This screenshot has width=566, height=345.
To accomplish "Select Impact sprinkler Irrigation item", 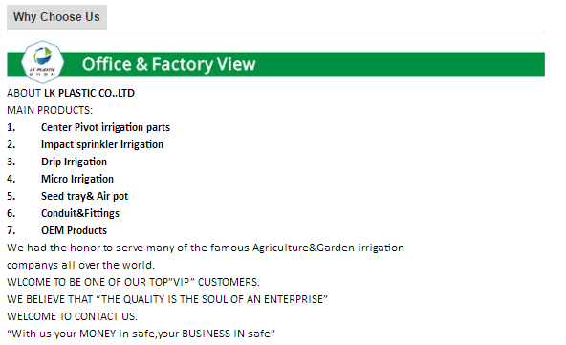I will [102, 144].
